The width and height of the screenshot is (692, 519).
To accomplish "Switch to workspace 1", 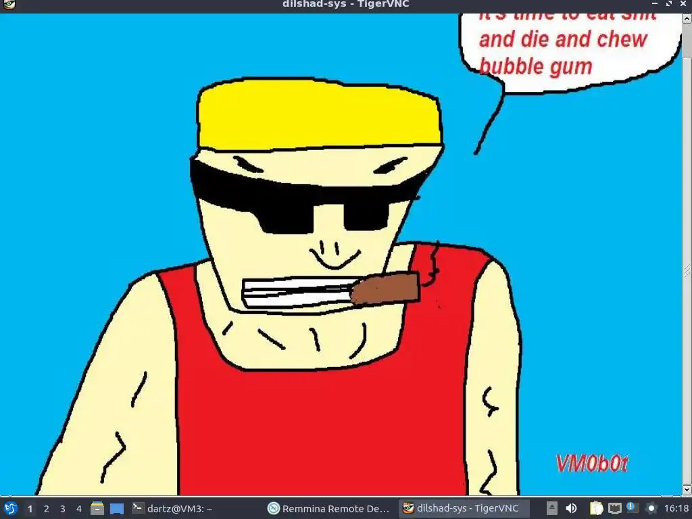I will click(30, 509).
